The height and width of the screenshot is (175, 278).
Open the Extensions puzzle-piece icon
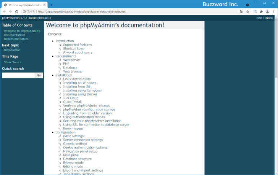point(261,12)
